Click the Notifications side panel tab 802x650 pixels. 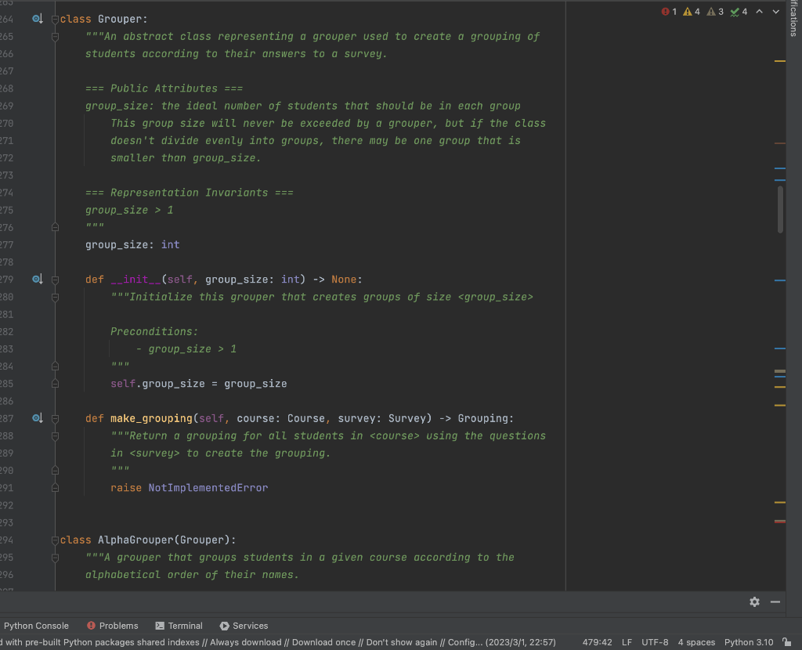pos(794,19)
